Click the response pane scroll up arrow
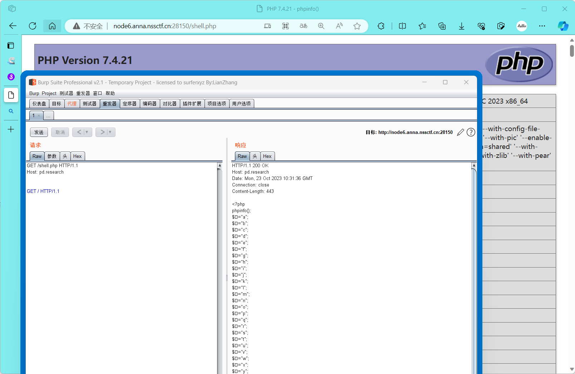 [474, 165]
